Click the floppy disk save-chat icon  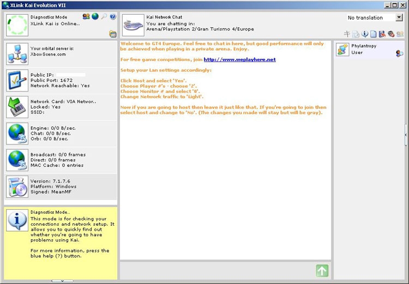pyautogui.click(x=382, y=34)
